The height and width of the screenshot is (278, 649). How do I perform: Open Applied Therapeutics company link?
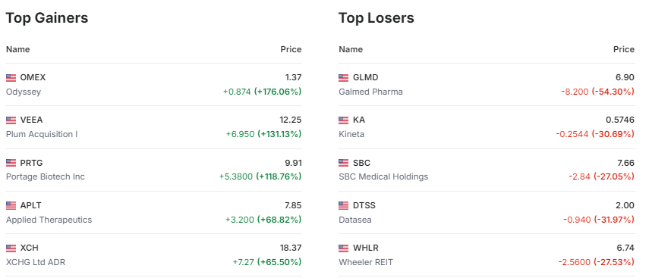49,220
